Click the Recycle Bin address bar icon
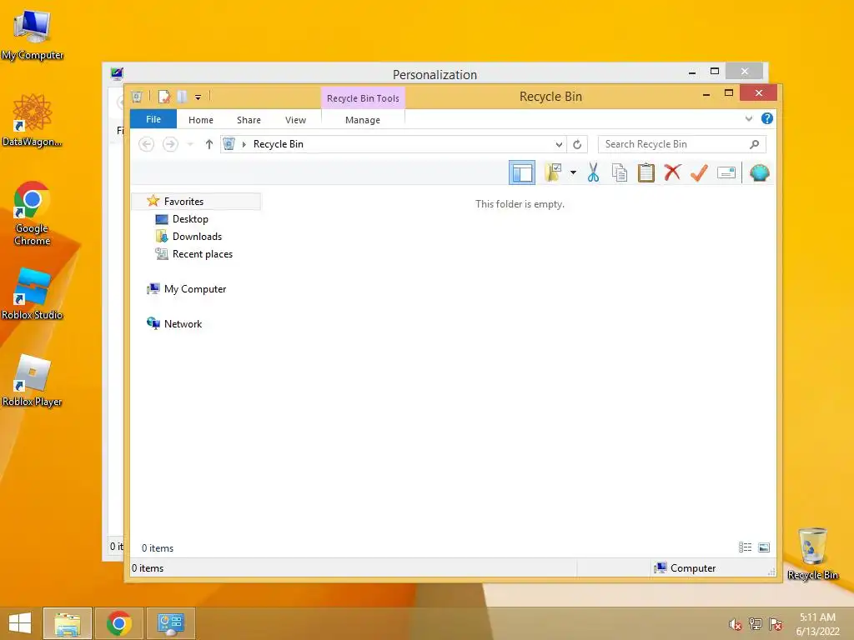The image size is (854, 640). tap(229, 143)
